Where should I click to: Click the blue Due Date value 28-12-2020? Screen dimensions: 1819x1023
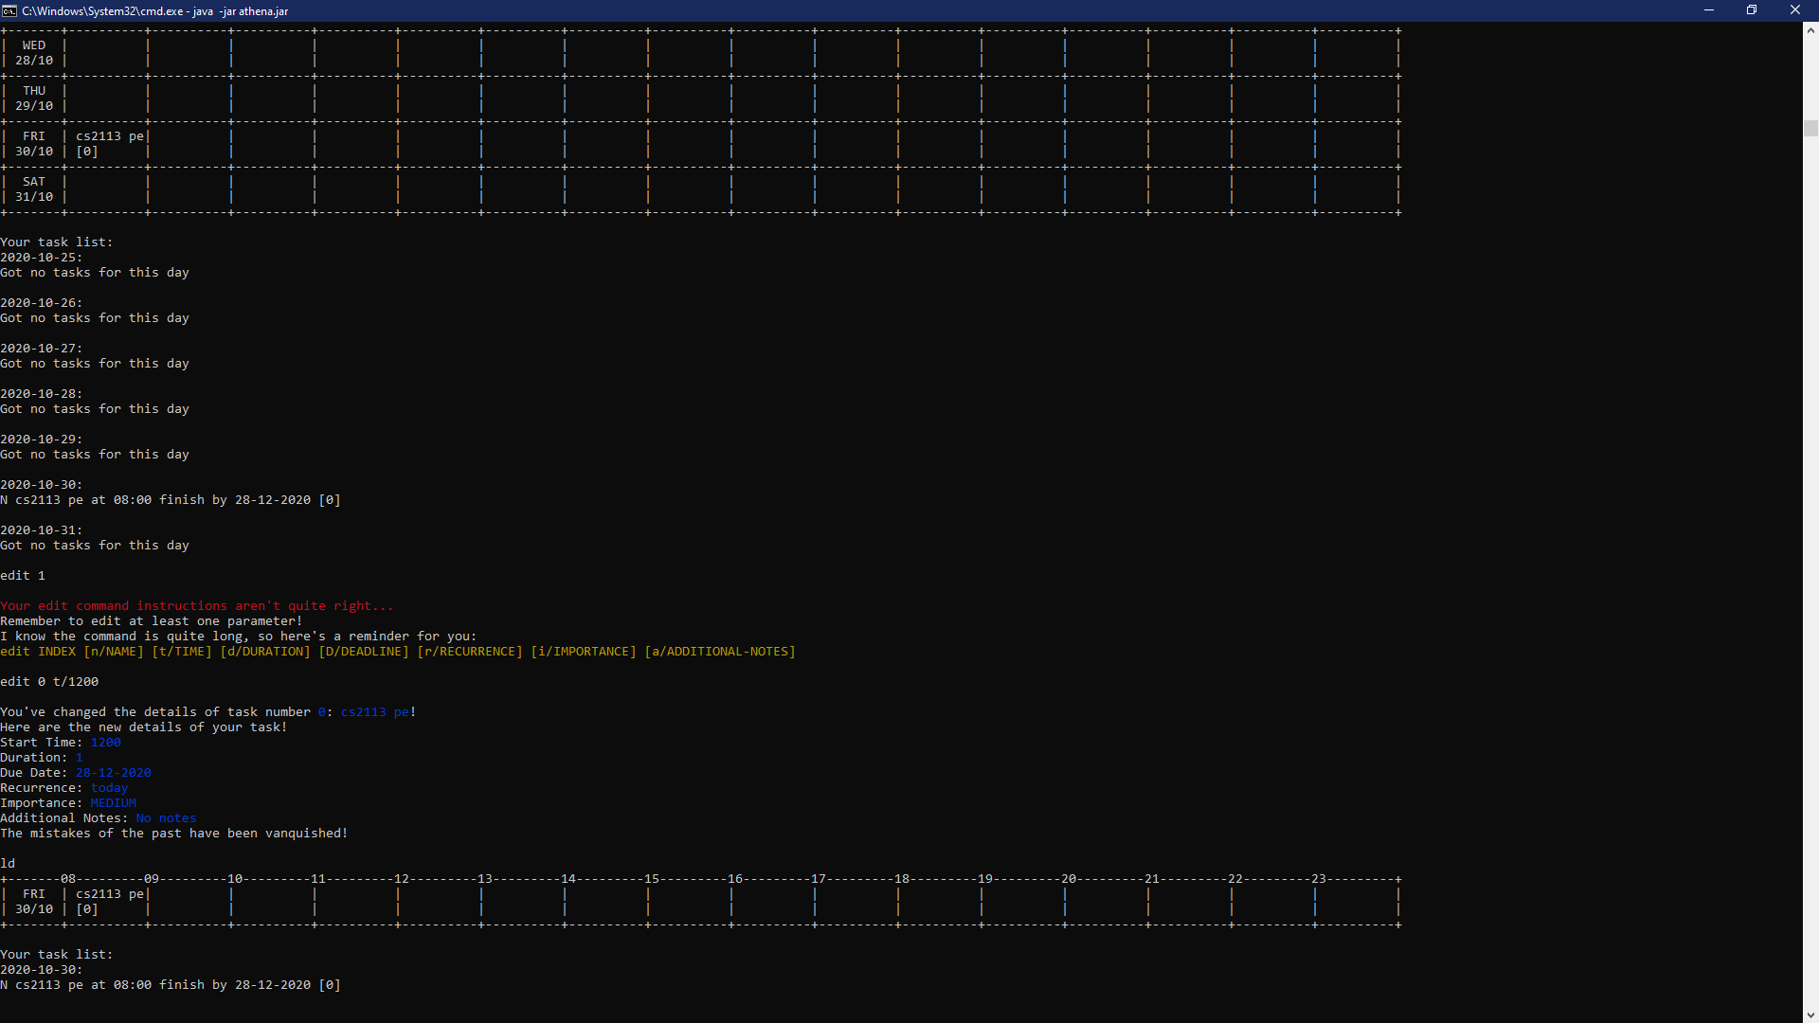pyautogui.click(x=113, y=773)
